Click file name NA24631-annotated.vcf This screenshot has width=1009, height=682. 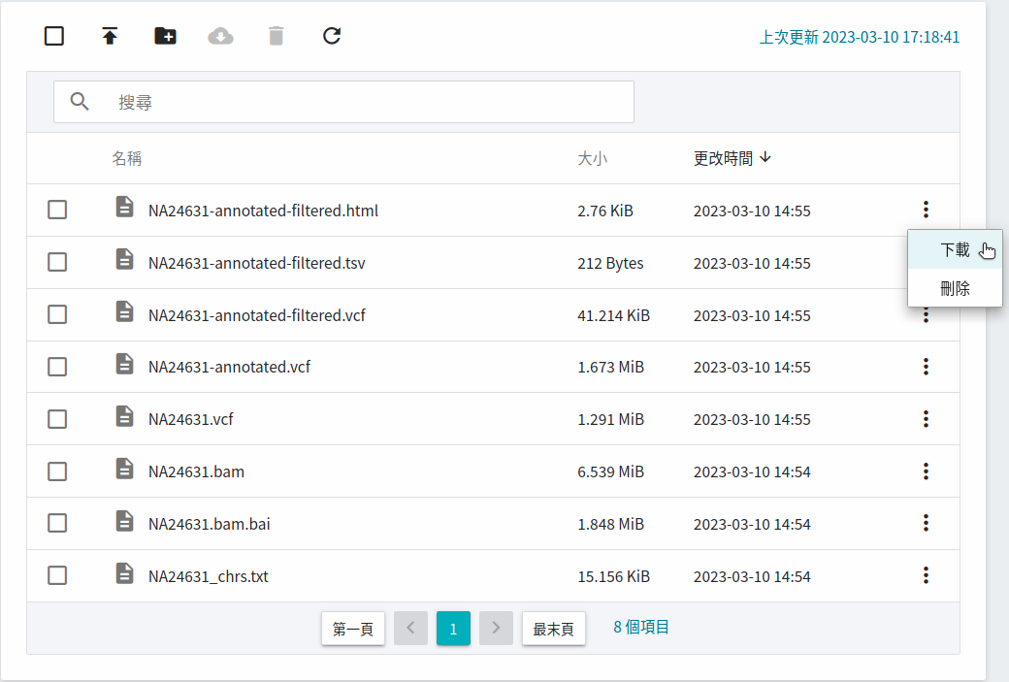point(229,367)
